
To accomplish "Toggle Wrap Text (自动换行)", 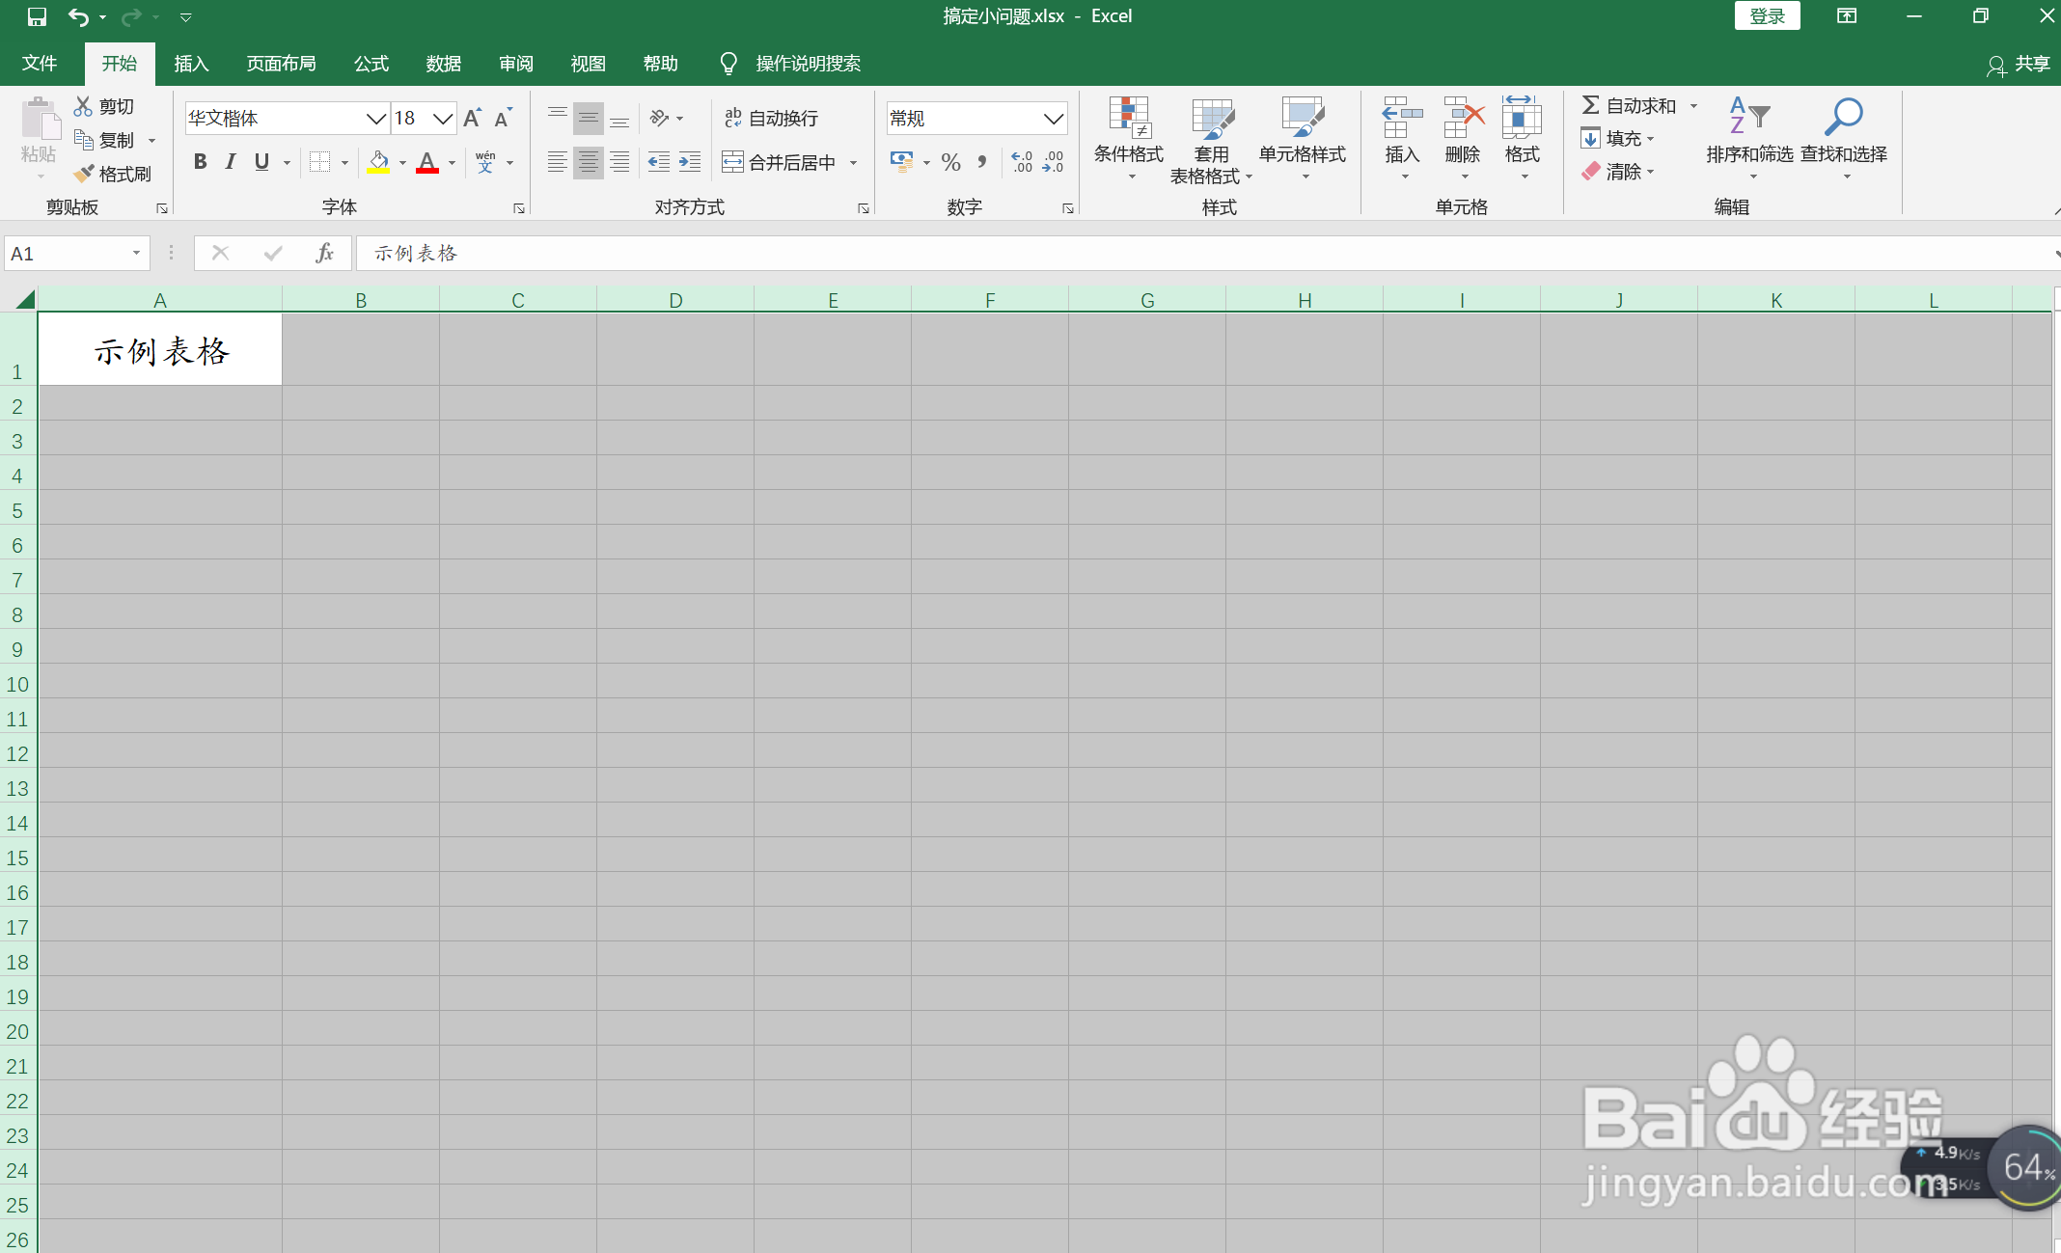I will tap(771, 118).
